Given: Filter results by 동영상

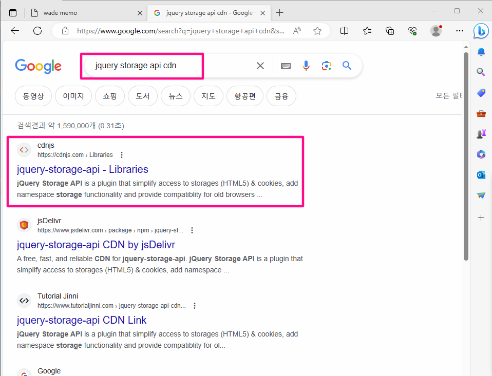Looking at the screenshot, I should [x=33, y=96].
